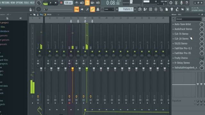Click the plus button beside Pattern 1
Screen dimensions: 205x115
point(135,9)
